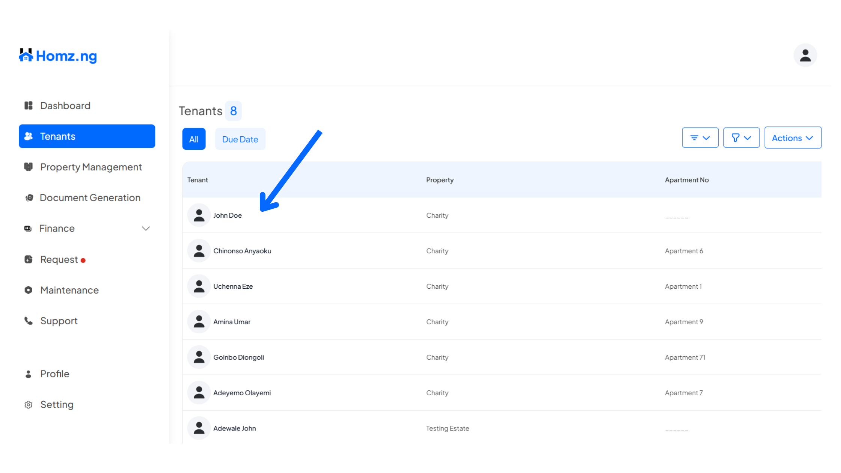Click the Document Generation icon
841x473 pixels.
29,198
